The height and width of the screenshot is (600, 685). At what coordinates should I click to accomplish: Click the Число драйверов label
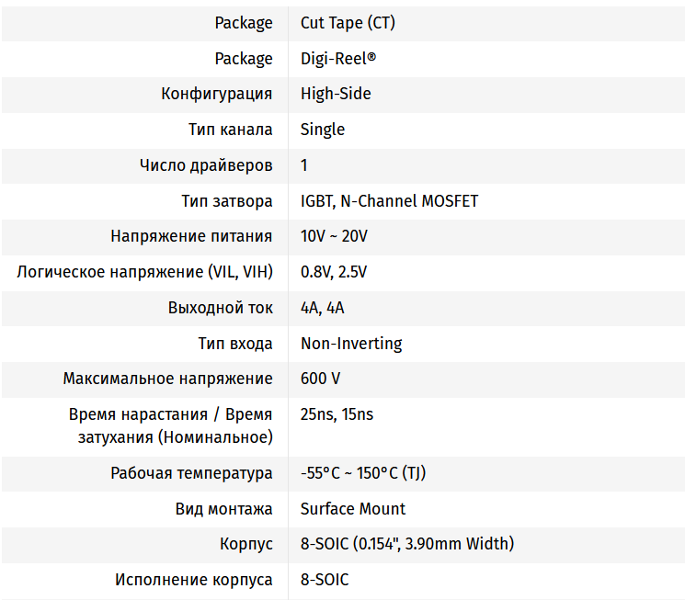tap(206, 165)
